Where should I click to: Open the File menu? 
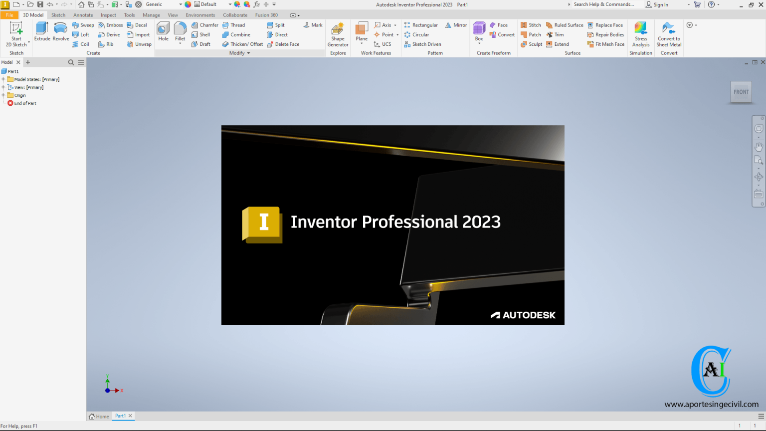click(x=9, y=14)
